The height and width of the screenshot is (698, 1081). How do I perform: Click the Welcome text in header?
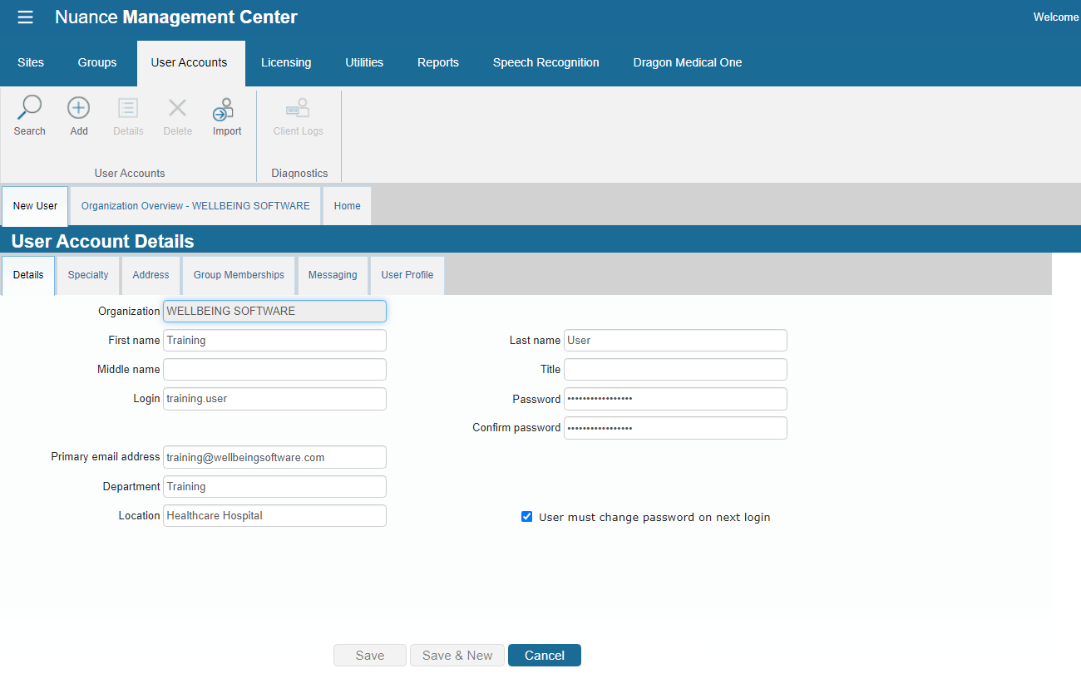1056,17
